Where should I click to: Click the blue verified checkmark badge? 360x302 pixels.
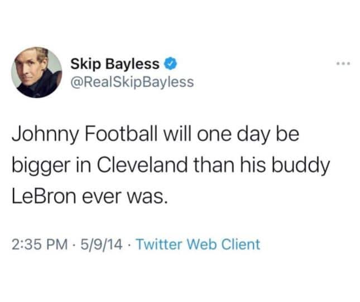pos(170,64)
